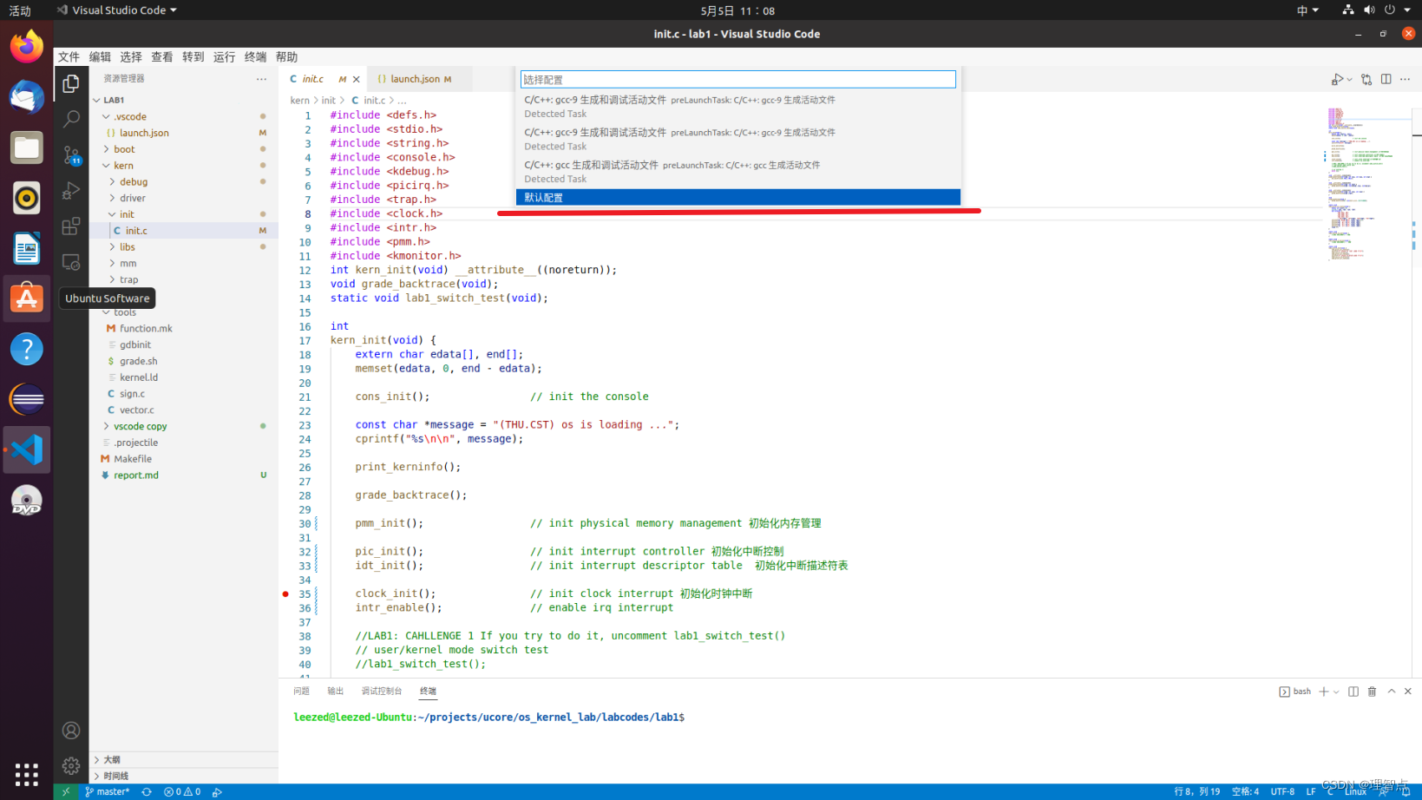Image resolution: width=1422 pixels, height=800 pixels.
Task: Click the 行 8, 列 19 cursor position
Action: [1196, 791]
